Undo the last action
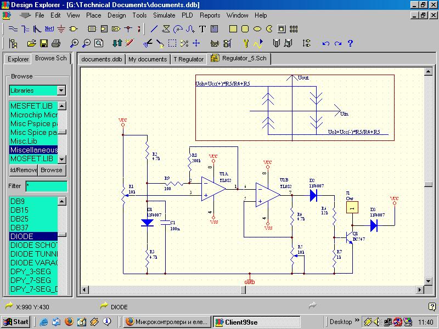The image size is (439, 329). pyautogui.click(x=325, y=43)
